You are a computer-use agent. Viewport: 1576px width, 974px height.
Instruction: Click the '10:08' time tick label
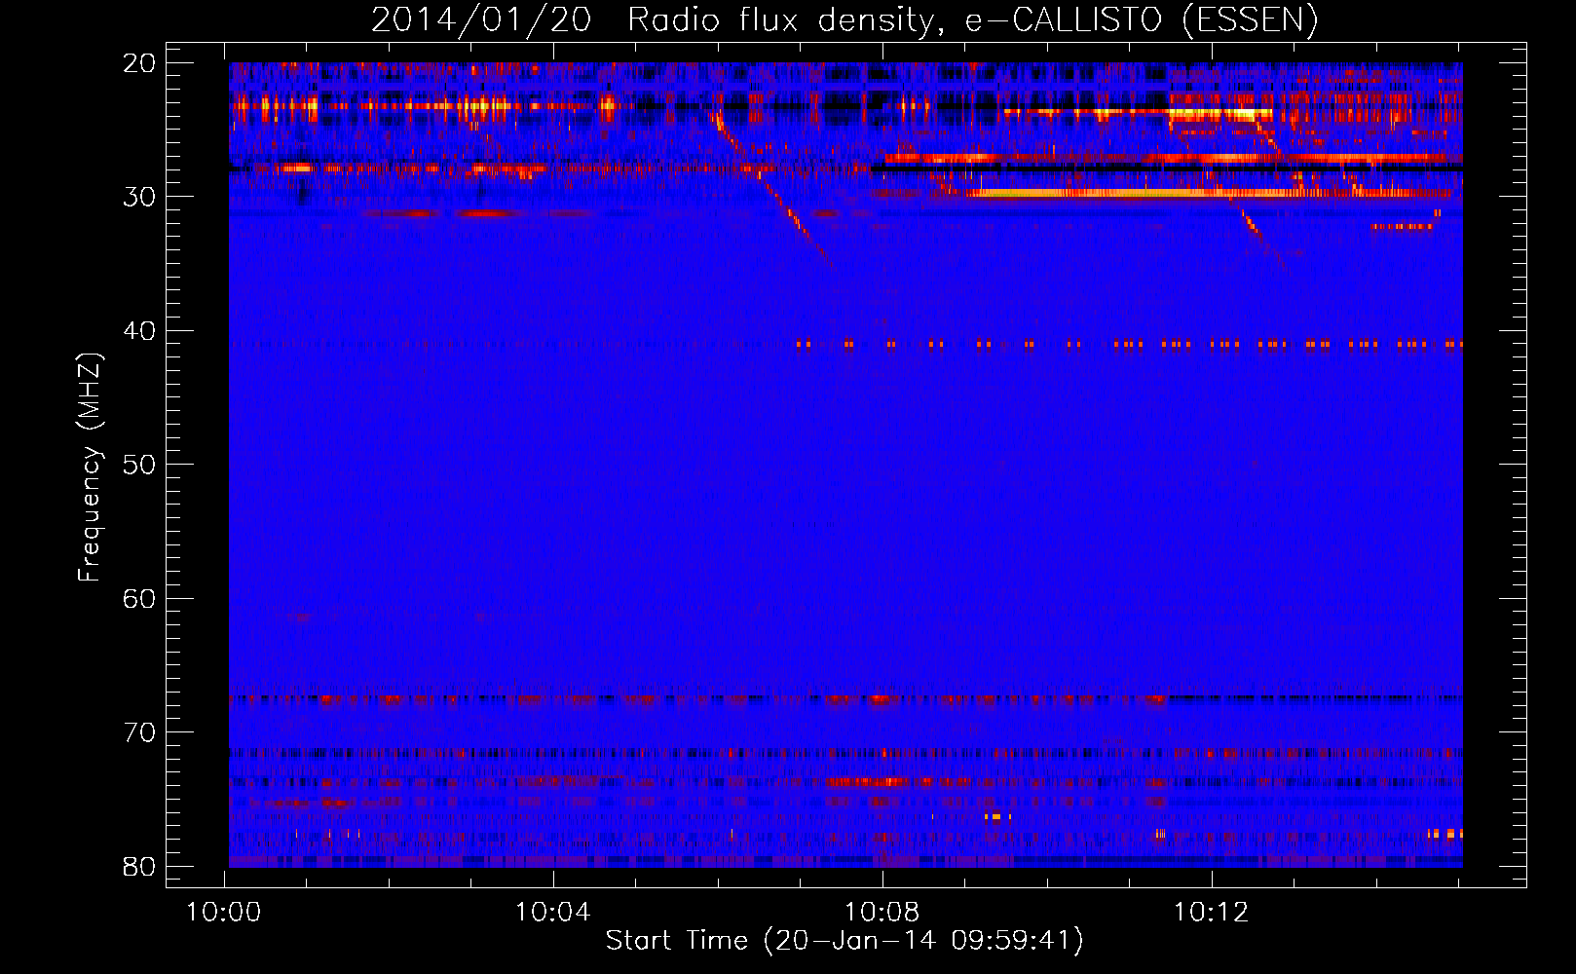click(882, 913)
